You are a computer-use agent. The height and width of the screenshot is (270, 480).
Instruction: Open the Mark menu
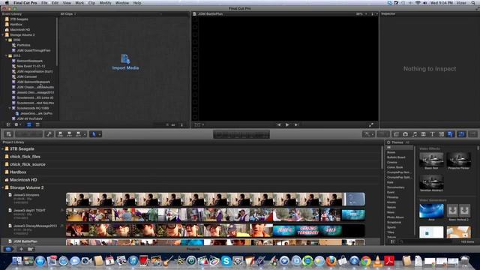[x=79, y=3]
